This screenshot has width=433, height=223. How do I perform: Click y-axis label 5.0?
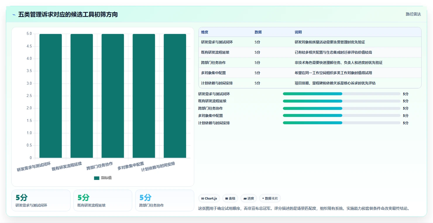tap(29, 34)
